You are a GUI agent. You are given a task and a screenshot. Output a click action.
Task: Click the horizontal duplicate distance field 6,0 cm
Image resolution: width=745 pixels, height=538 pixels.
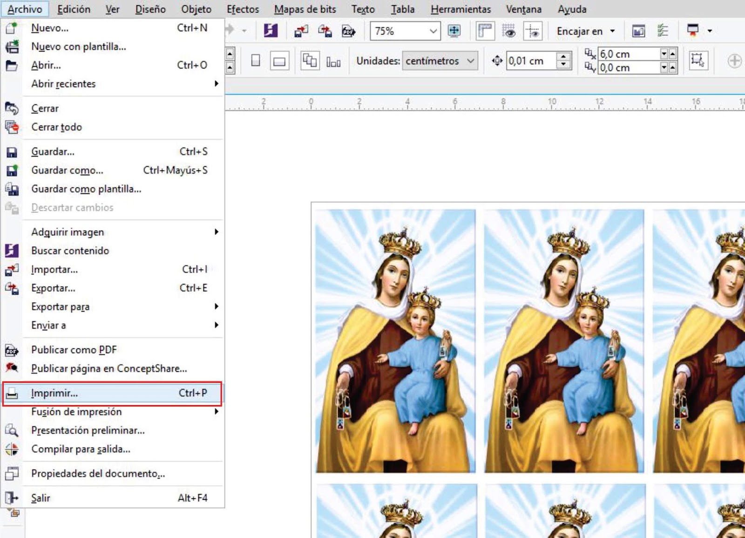tap(629, 54)
